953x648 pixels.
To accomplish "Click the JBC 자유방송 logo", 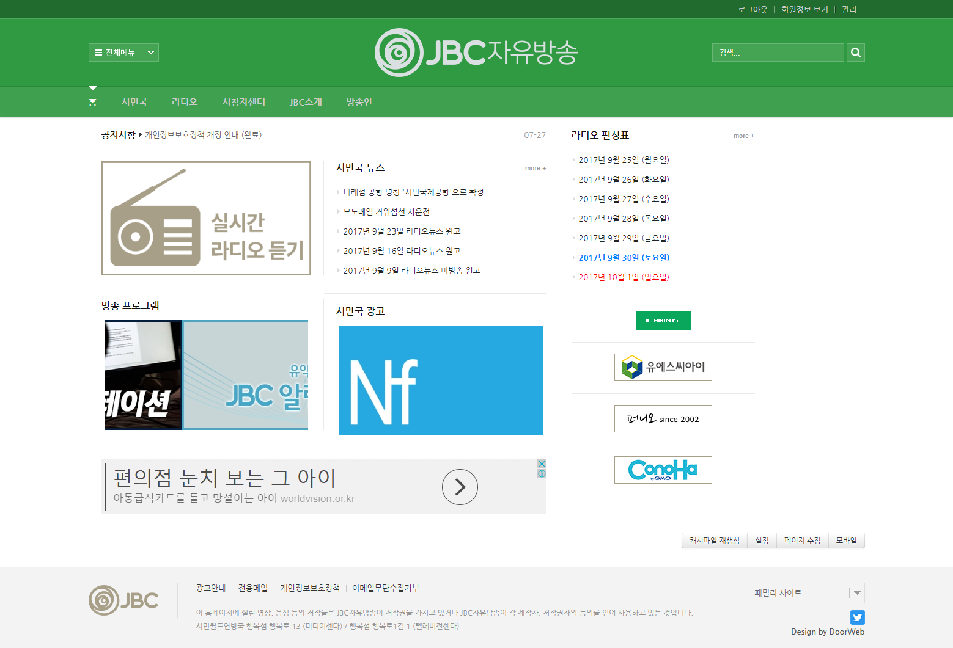I will tap(476, 52).
